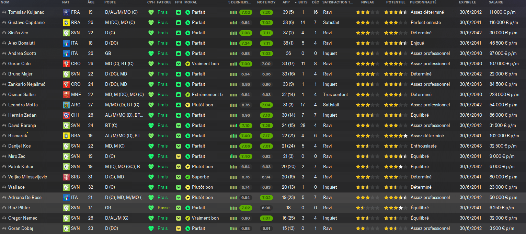Click the 228 000 € p/m salary of Osman Salkic
Image resolution: width=526 pixels, height=234 pixels.
[x=504, y=95]
